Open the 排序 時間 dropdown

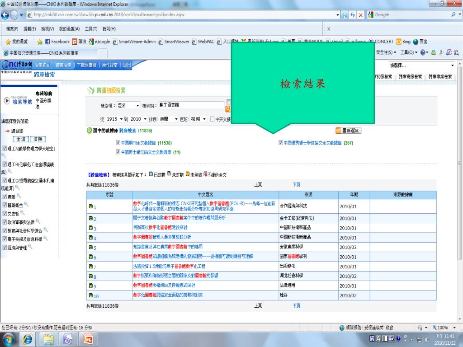[169, 119]
